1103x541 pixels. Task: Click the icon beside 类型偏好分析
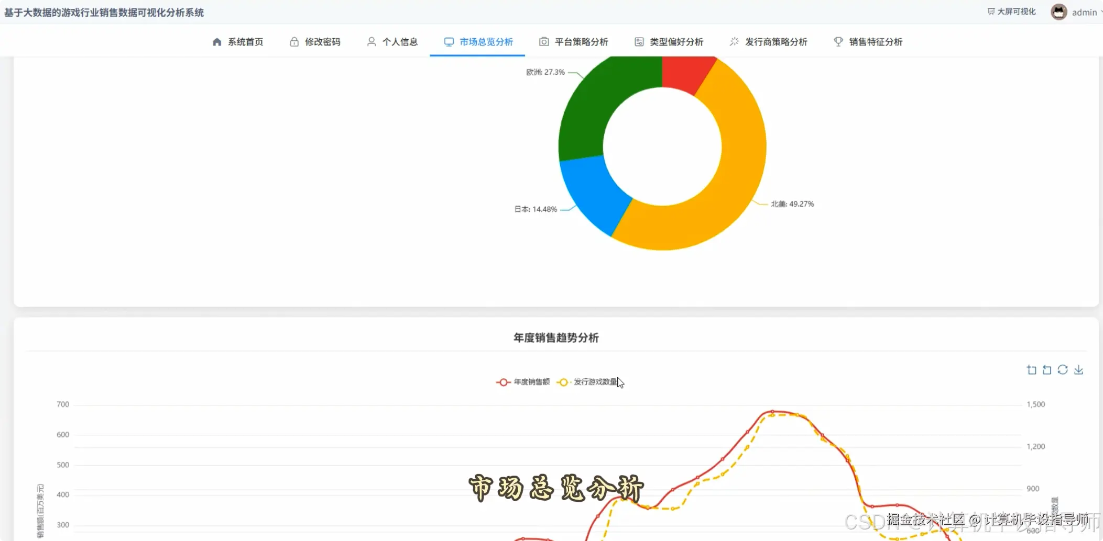(639, 42)
